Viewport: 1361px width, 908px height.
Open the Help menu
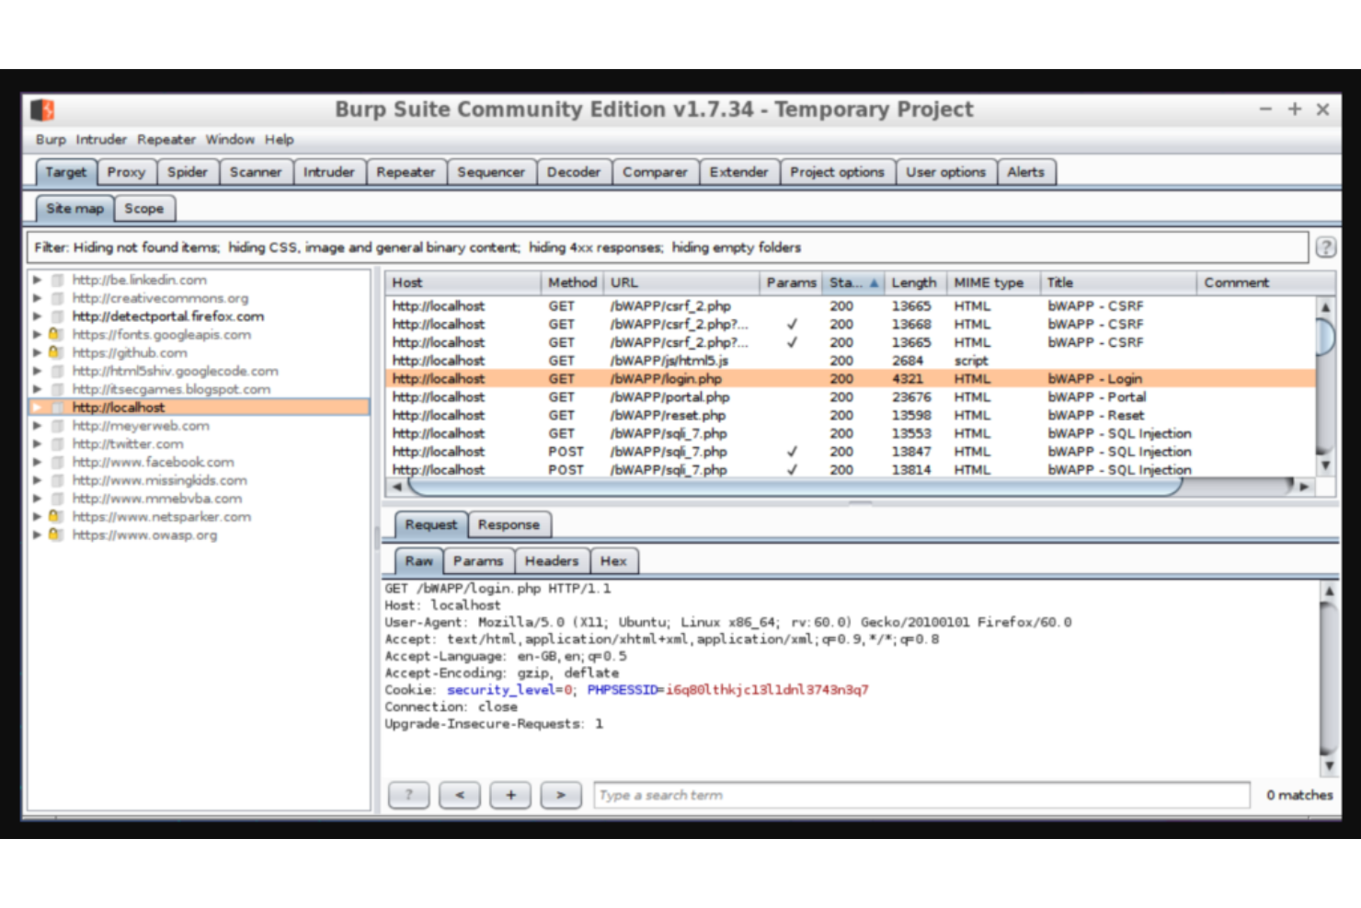280,140
